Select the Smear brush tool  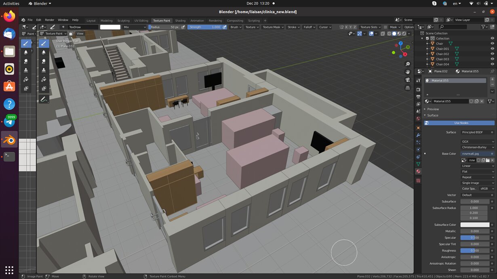(44, 61)
